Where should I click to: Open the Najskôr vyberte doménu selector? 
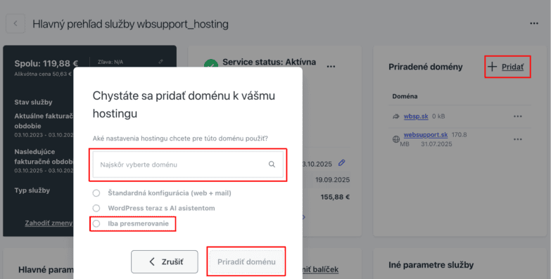tap(188, 164)
